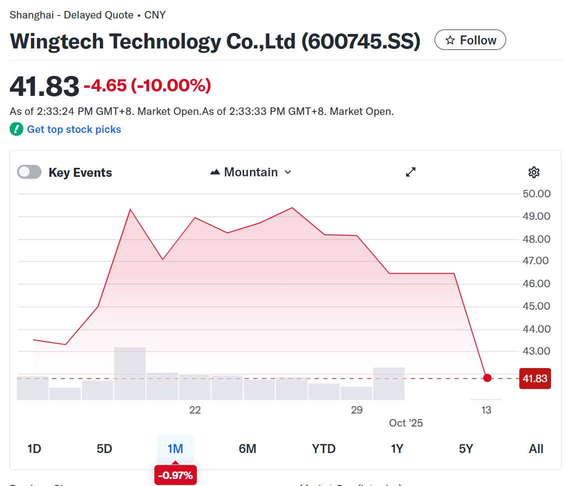Screen dimensions: 569x486
Task: Switch to the 6M range
Action: point(247,449)
